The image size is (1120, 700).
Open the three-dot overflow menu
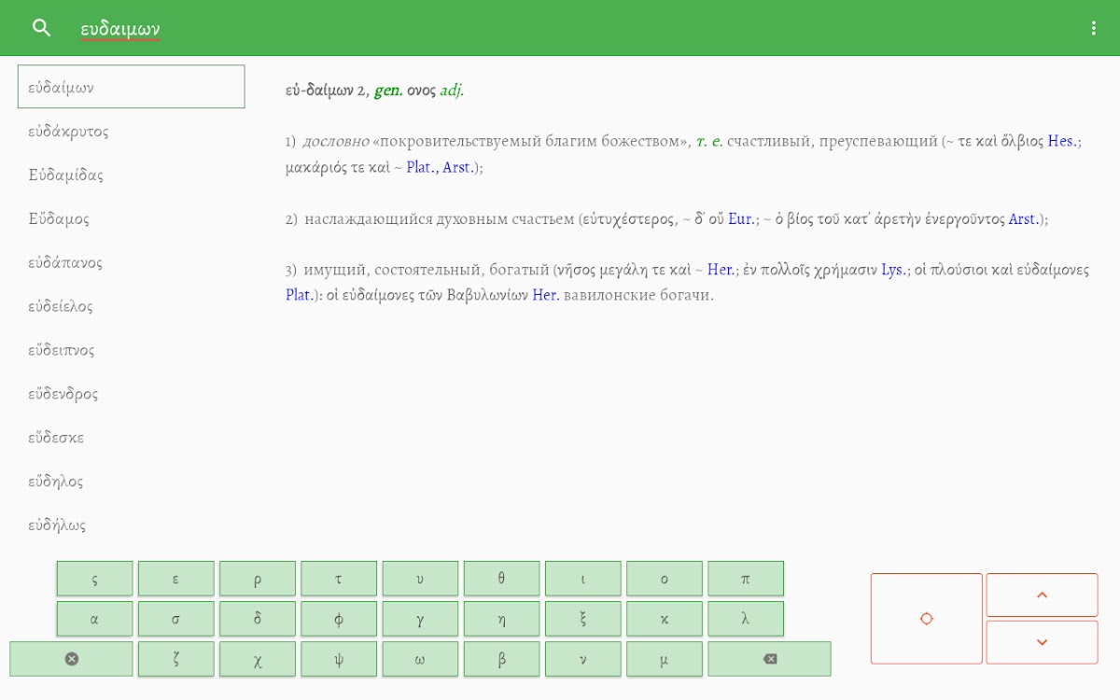[1093, 28]
